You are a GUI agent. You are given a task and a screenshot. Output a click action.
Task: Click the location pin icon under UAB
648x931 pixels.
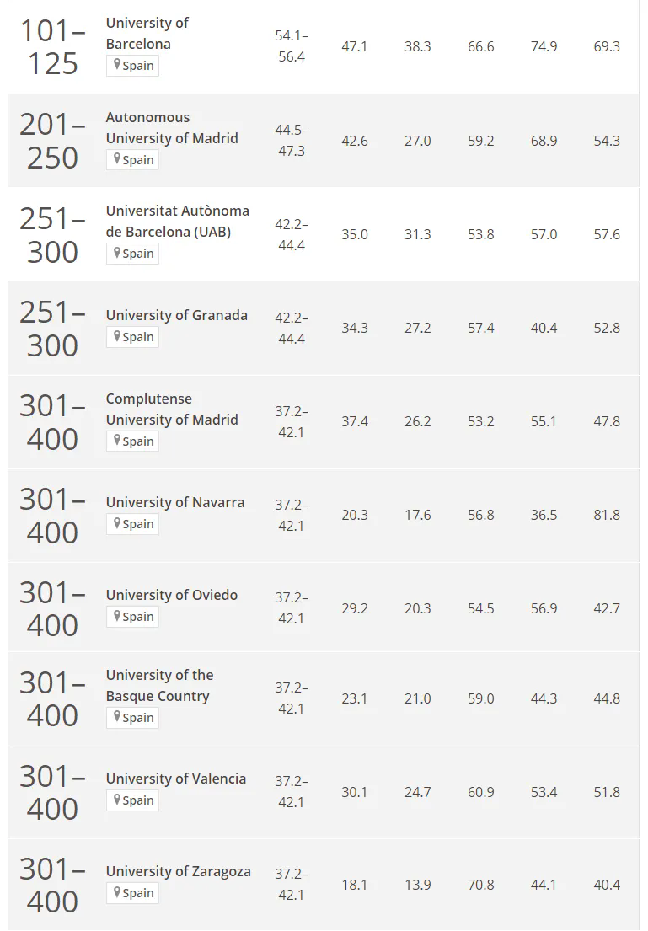point(117,253)
